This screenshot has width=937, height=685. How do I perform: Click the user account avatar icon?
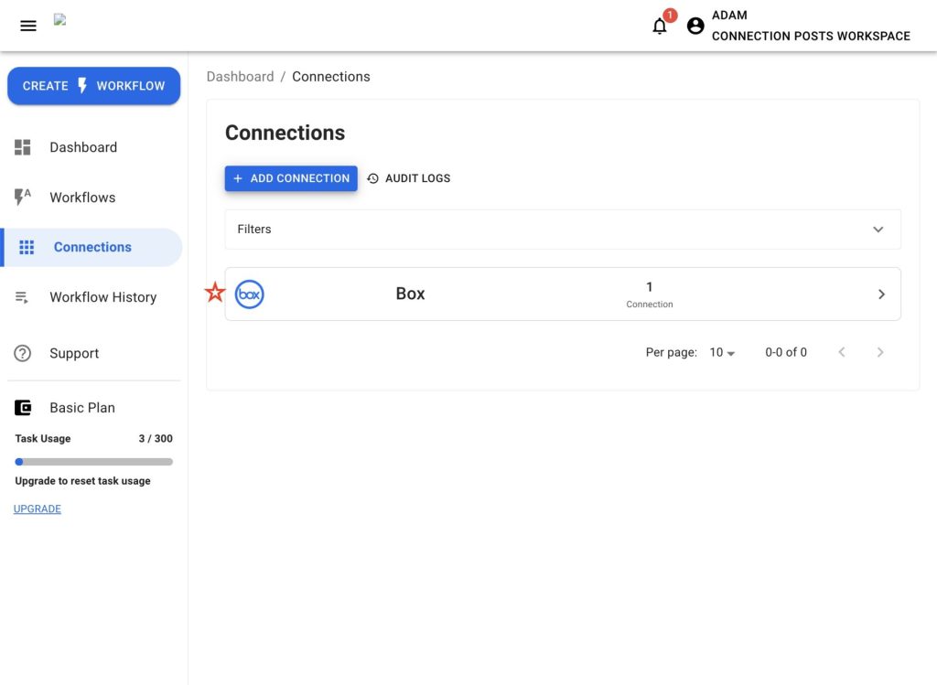point(695,26)
